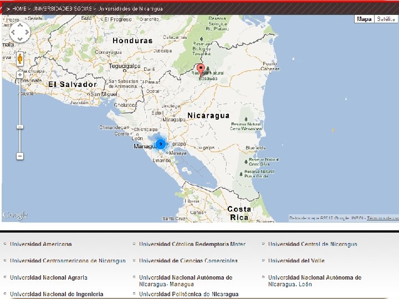Click the Puerto Cabezas label
The width and height of the screenshot is (399, 299).
pos(270,66)
